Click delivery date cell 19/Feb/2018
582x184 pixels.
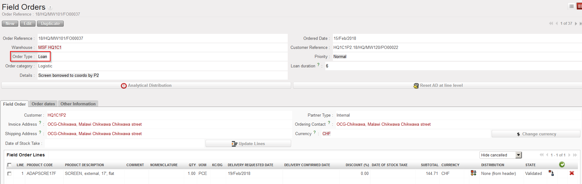[x=239, y=173]
